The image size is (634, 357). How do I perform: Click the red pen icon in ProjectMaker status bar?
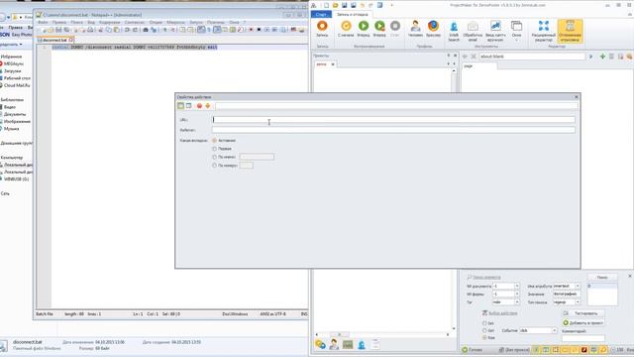click(583, 350)
